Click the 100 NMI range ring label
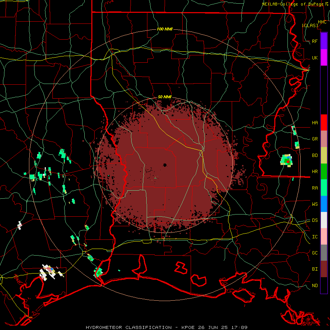Image resolution: width=330 pixels, height=330 pixels. [165, 29]
